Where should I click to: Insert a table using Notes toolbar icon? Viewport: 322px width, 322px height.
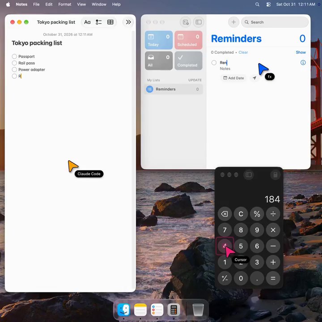point(110,22)
